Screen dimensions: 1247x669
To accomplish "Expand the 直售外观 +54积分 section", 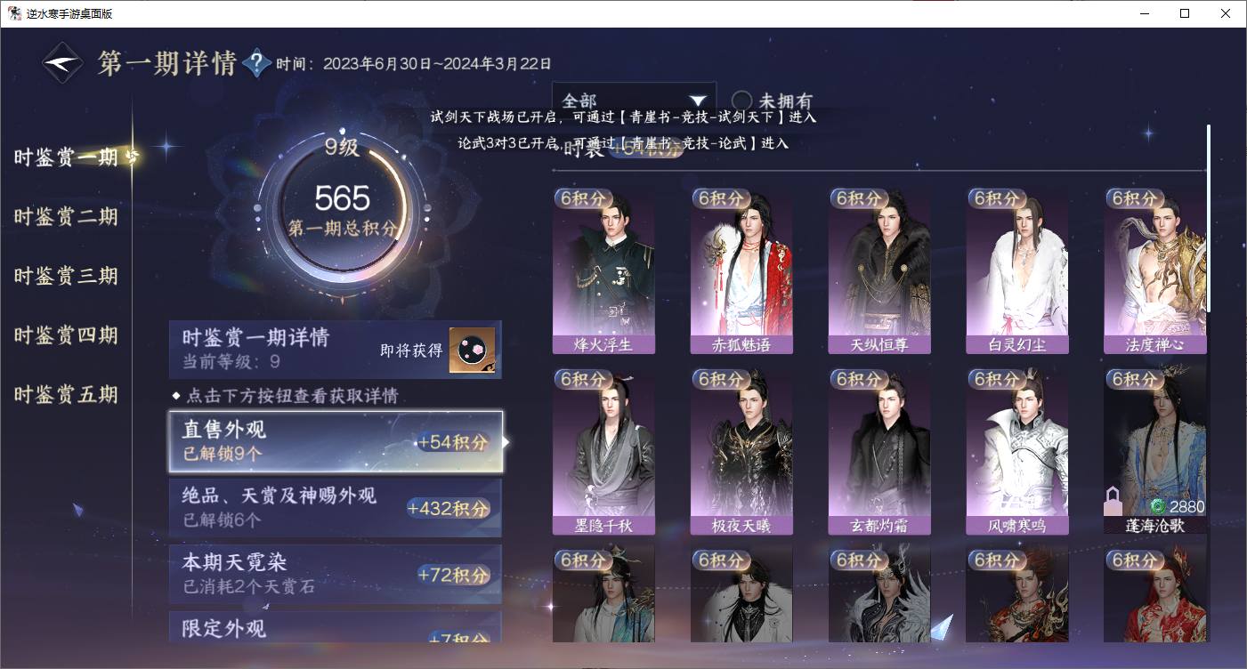I will pyautogui.click(x=336, y=441).
